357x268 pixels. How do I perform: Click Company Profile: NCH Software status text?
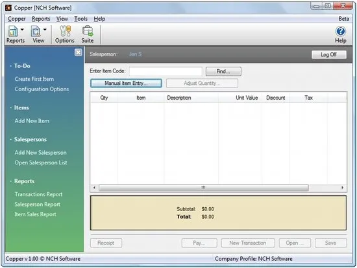pos(254,259)
